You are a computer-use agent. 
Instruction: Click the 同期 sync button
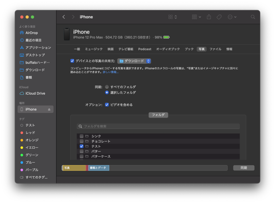point(244,168)
